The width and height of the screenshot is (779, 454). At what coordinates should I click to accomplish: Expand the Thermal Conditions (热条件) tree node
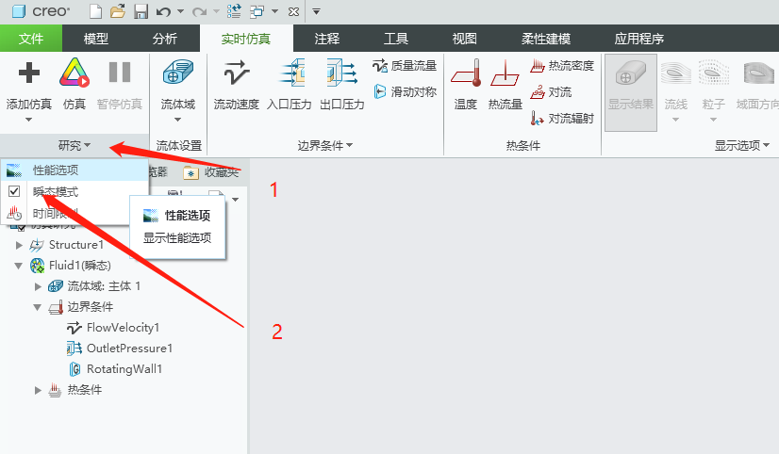tap(38, 390)
